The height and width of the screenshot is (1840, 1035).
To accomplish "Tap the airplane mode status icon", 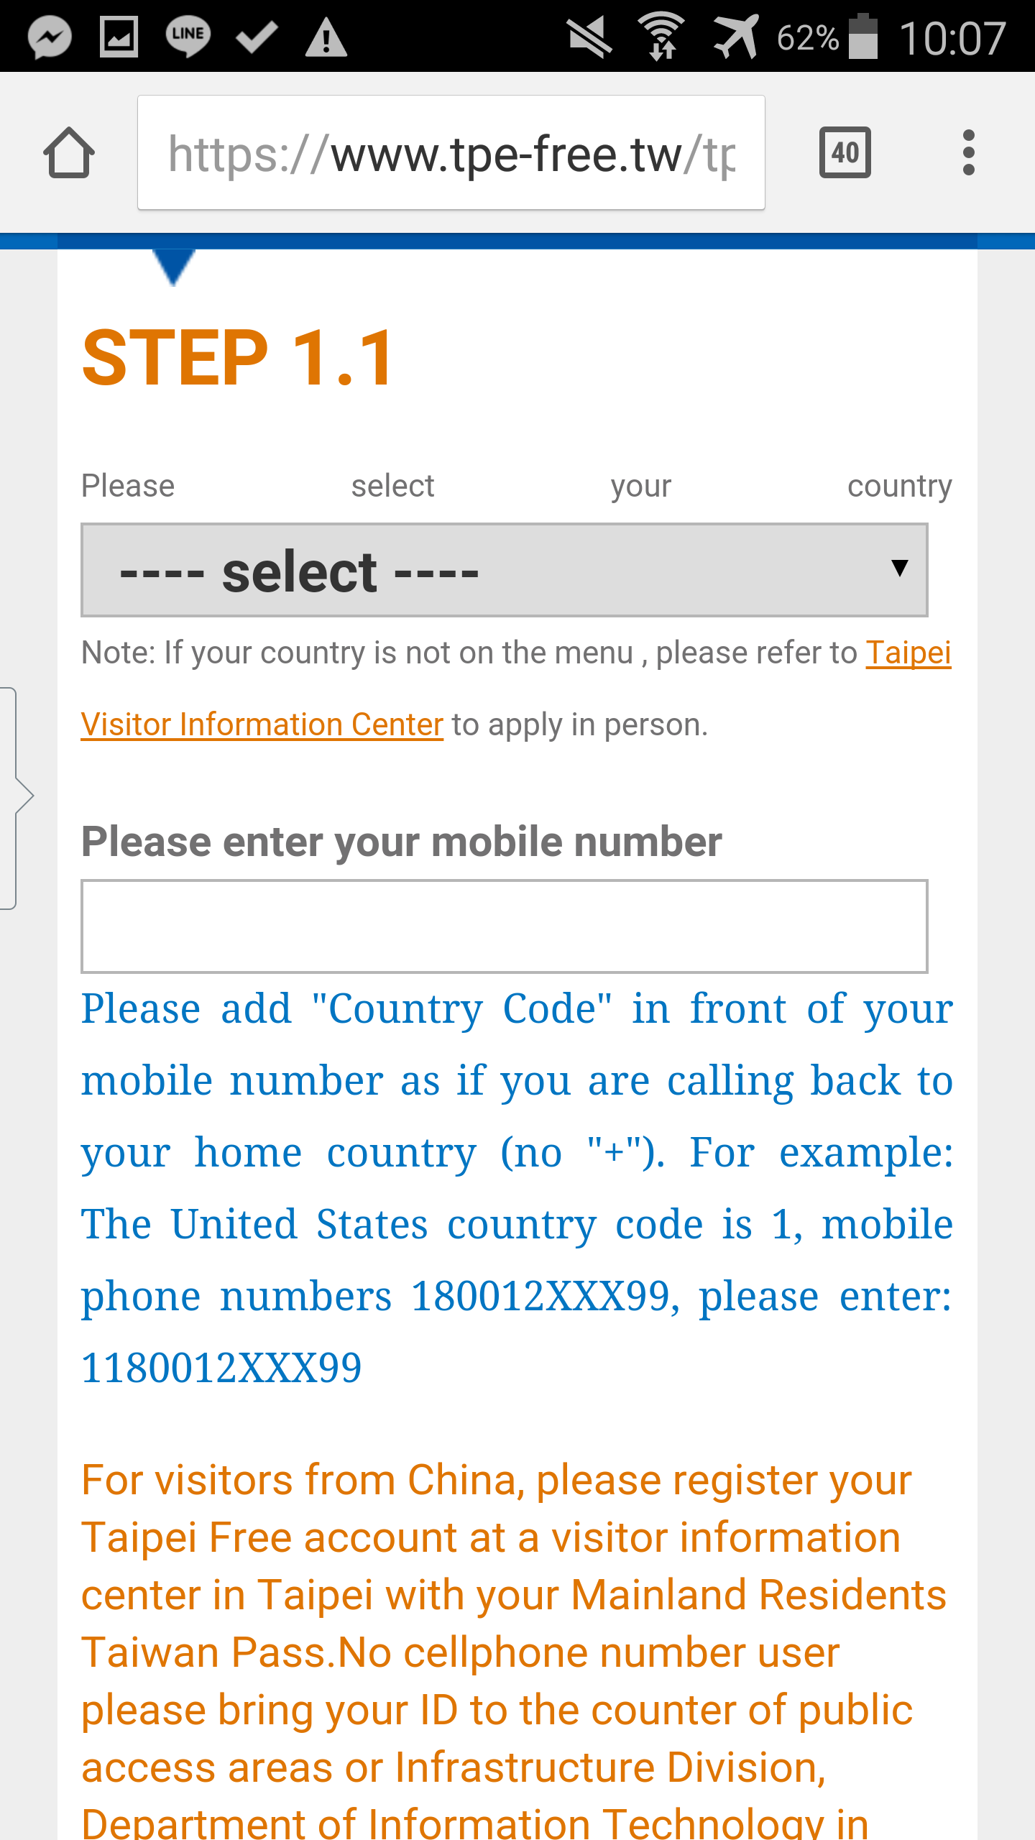I will tap(736, 36).
